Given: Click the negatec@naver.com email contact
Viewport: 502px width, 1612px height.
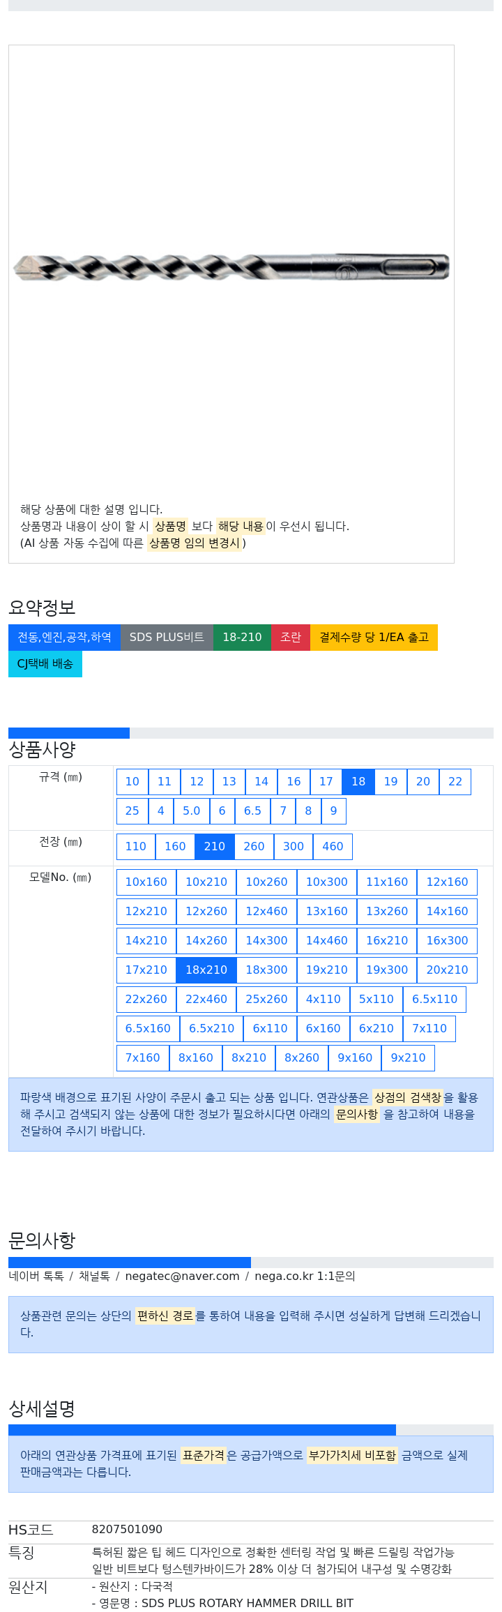Looking at the screenshot, I should pyautogui.click(x=182, y=1276).
